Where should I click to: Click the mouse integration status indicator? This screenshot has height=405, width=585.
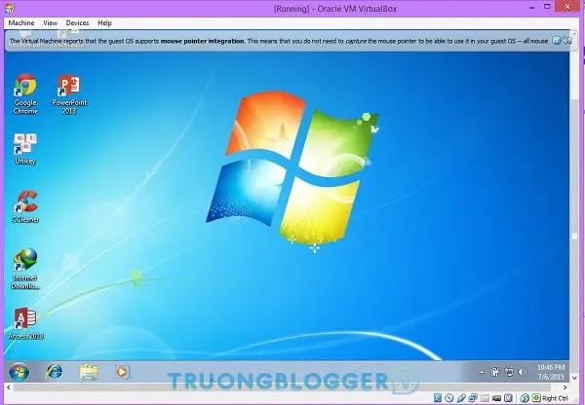point(525,398)
